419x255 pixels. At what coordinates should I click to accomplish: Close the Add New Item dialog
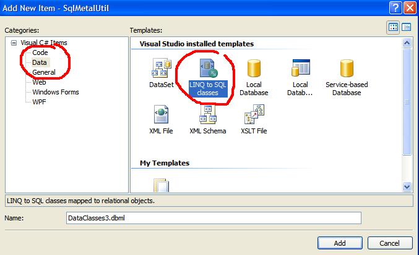coord(410,8)
